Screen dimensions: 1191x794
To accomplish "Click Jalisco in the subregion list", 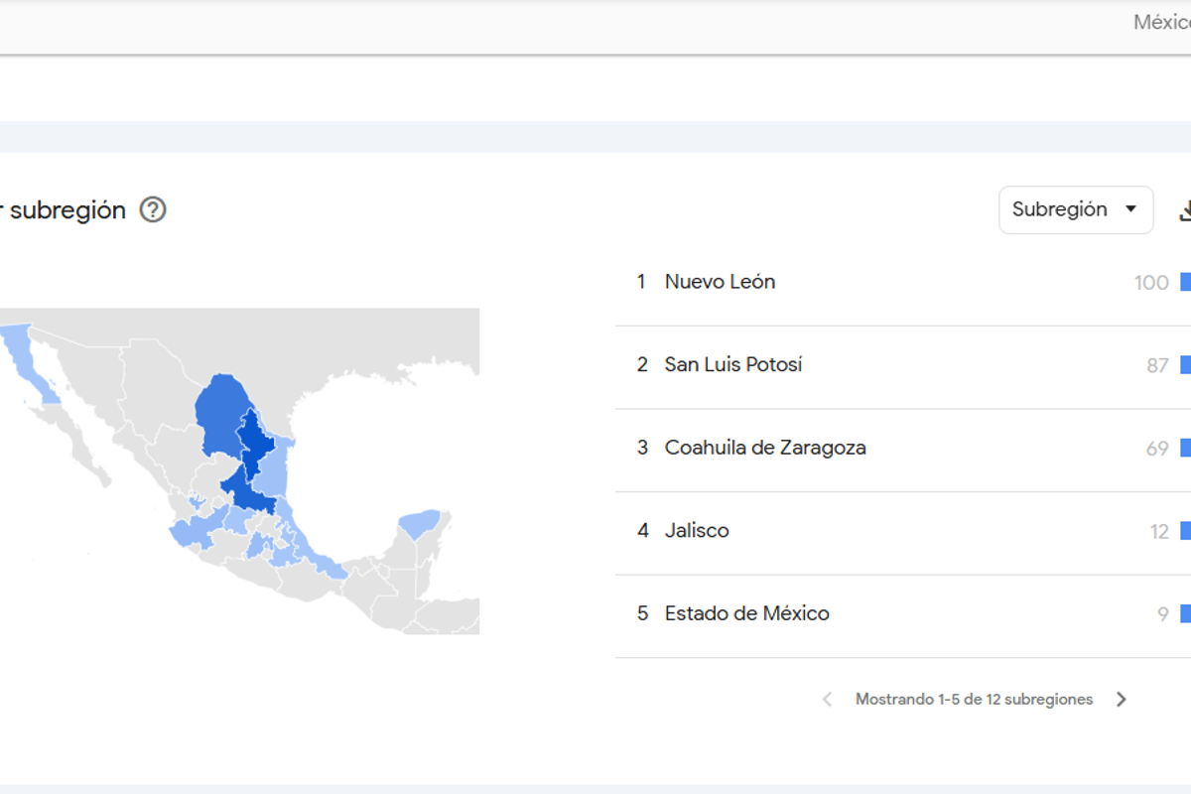I will pos(697,530).
